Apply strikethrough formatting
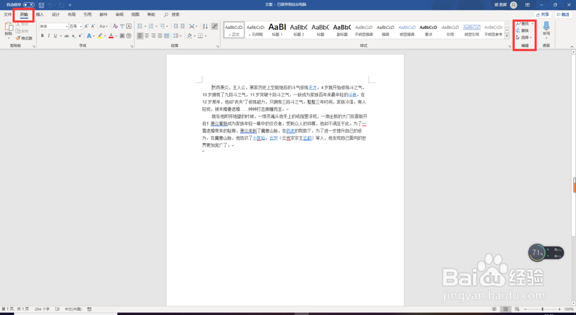The height and width of the screenshot is (315, 576). (x=66, y=36)
